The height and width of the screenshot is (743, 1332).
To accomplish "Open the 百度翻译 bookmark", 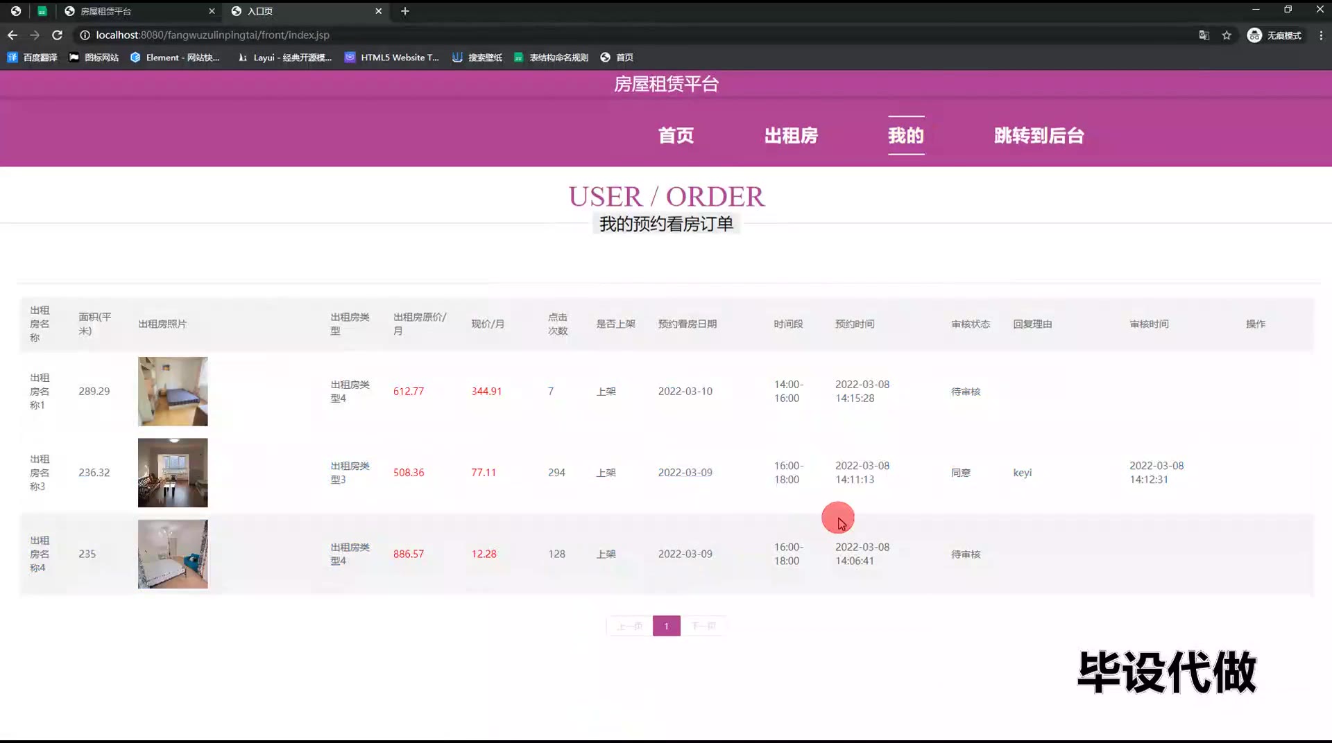I will click(33, 58).
